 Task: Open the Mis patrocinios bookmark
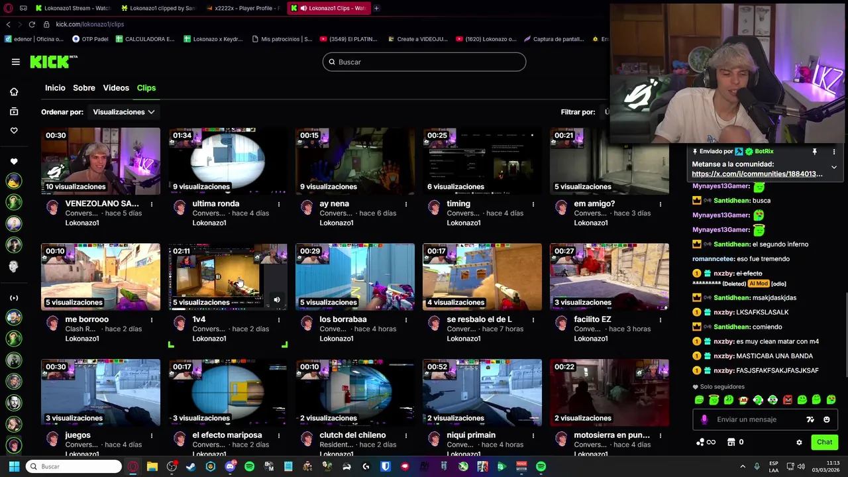[282, 39]
